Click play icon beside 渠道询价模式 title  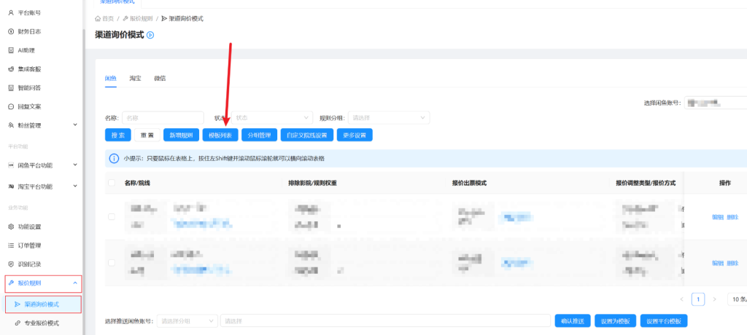click(150, 35)
